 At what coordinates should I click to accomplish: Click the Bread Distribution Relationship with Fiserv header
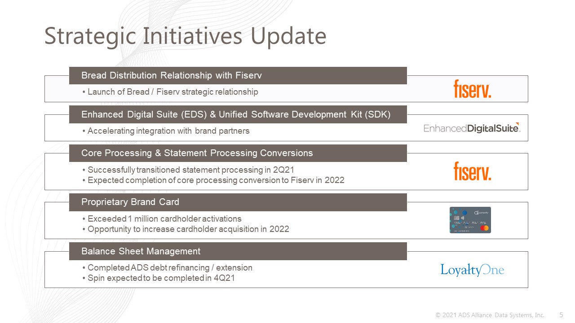[238, 75]
